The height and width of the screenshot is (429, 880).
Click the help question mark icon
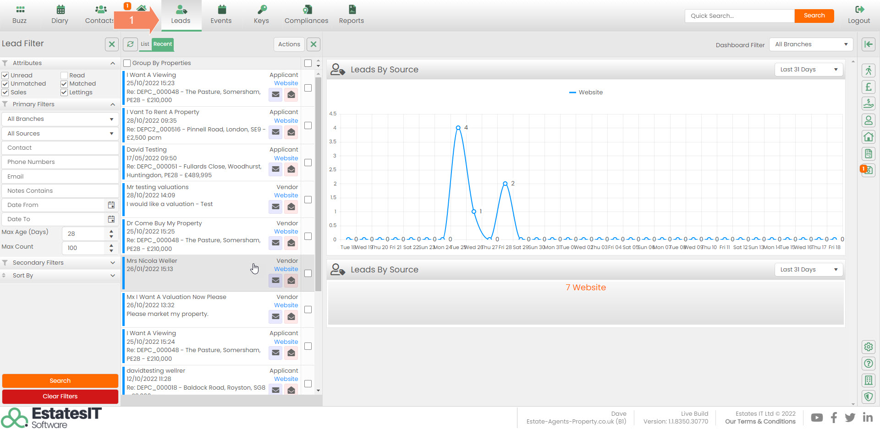click(868, 364)
